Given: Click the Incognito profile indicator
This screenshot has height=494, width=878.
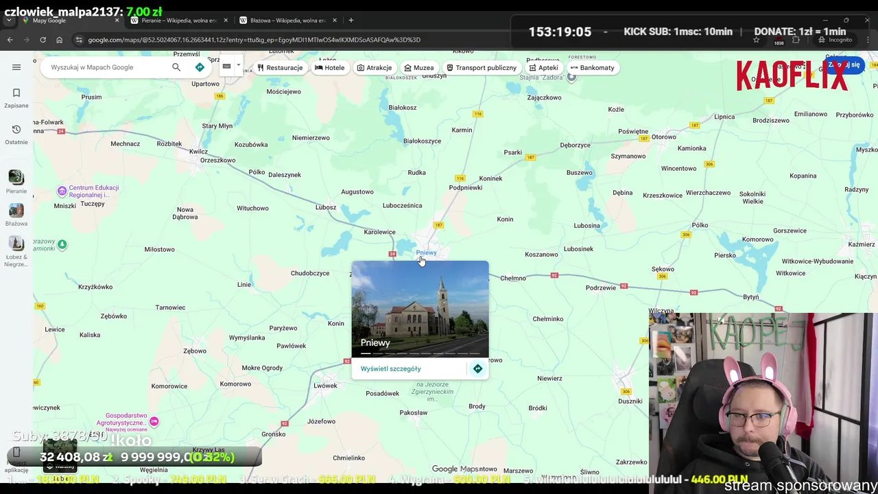Looking at the screenshot, I should [x=834, y=40].
